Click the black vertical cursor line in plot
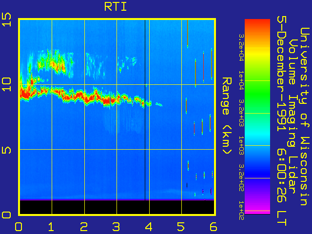Image resolution: width=312 pixels, height=234 pixels. 145,110
